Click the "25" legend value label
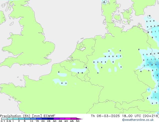 (49, 121)
